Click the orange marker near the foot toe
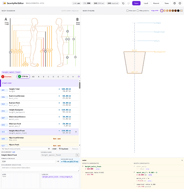184x189 pixels. 37,65
